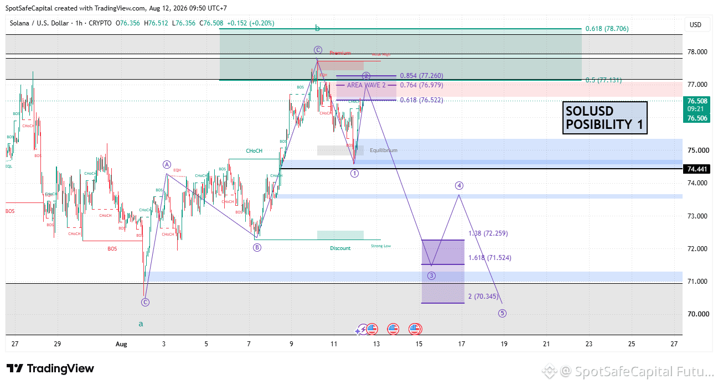The height and width of the screenshot is (385, 718).
Task: Select the circled 5 wave label
Action: 502,313
